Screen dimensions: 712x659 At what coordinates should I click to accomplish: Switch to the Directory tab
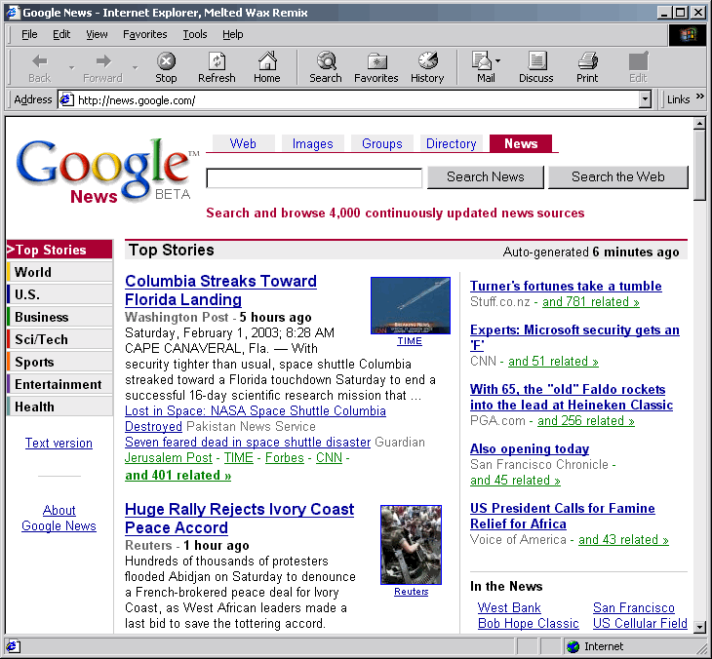(x=452, y=143)
